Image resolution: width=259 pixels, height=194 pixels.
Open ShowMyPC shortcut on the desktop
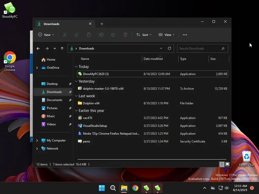pyautogui.click(x=10, y=10)
